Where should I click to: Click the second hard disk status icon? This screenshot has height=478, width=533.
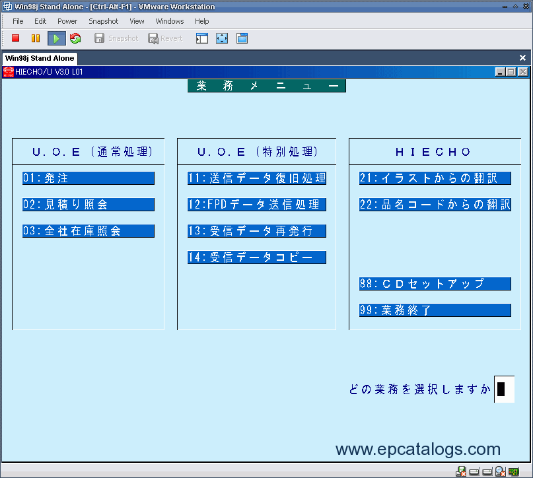click(487, 471)
